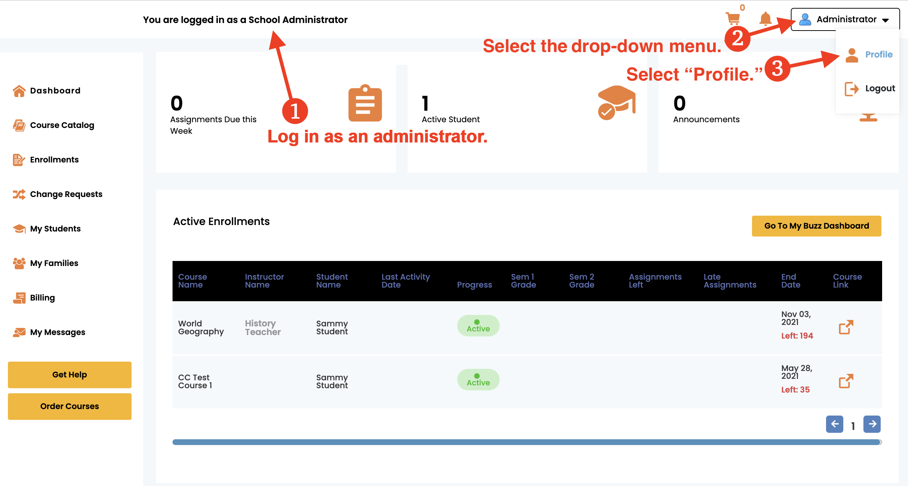This screenshot has height=486, width=908.
Task: Choose Logout from the dropdown menu
Action: pyautogui.click(x=879, y=88)
